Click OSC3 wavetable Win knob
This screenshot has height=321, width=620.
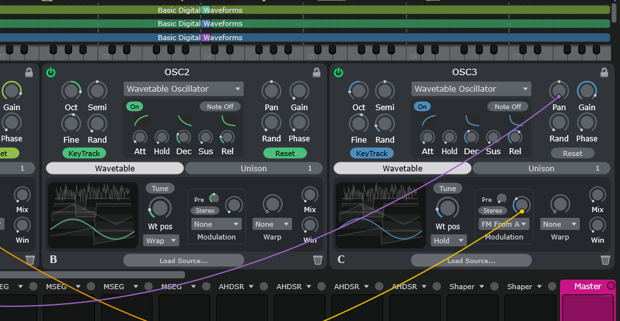click(598, 225)
